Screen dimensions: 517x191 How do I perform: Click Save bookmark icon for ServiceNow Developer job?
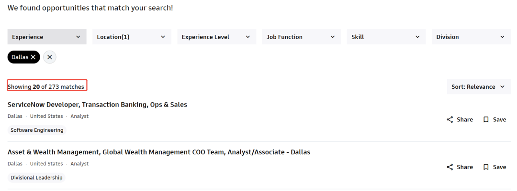click(x=486, y=120)
